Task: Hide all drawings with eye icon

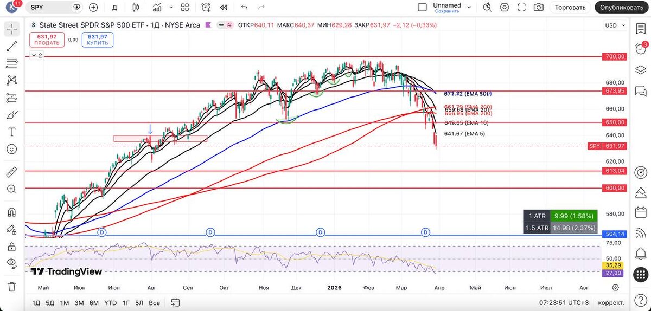Action: [x=11, y=263]
